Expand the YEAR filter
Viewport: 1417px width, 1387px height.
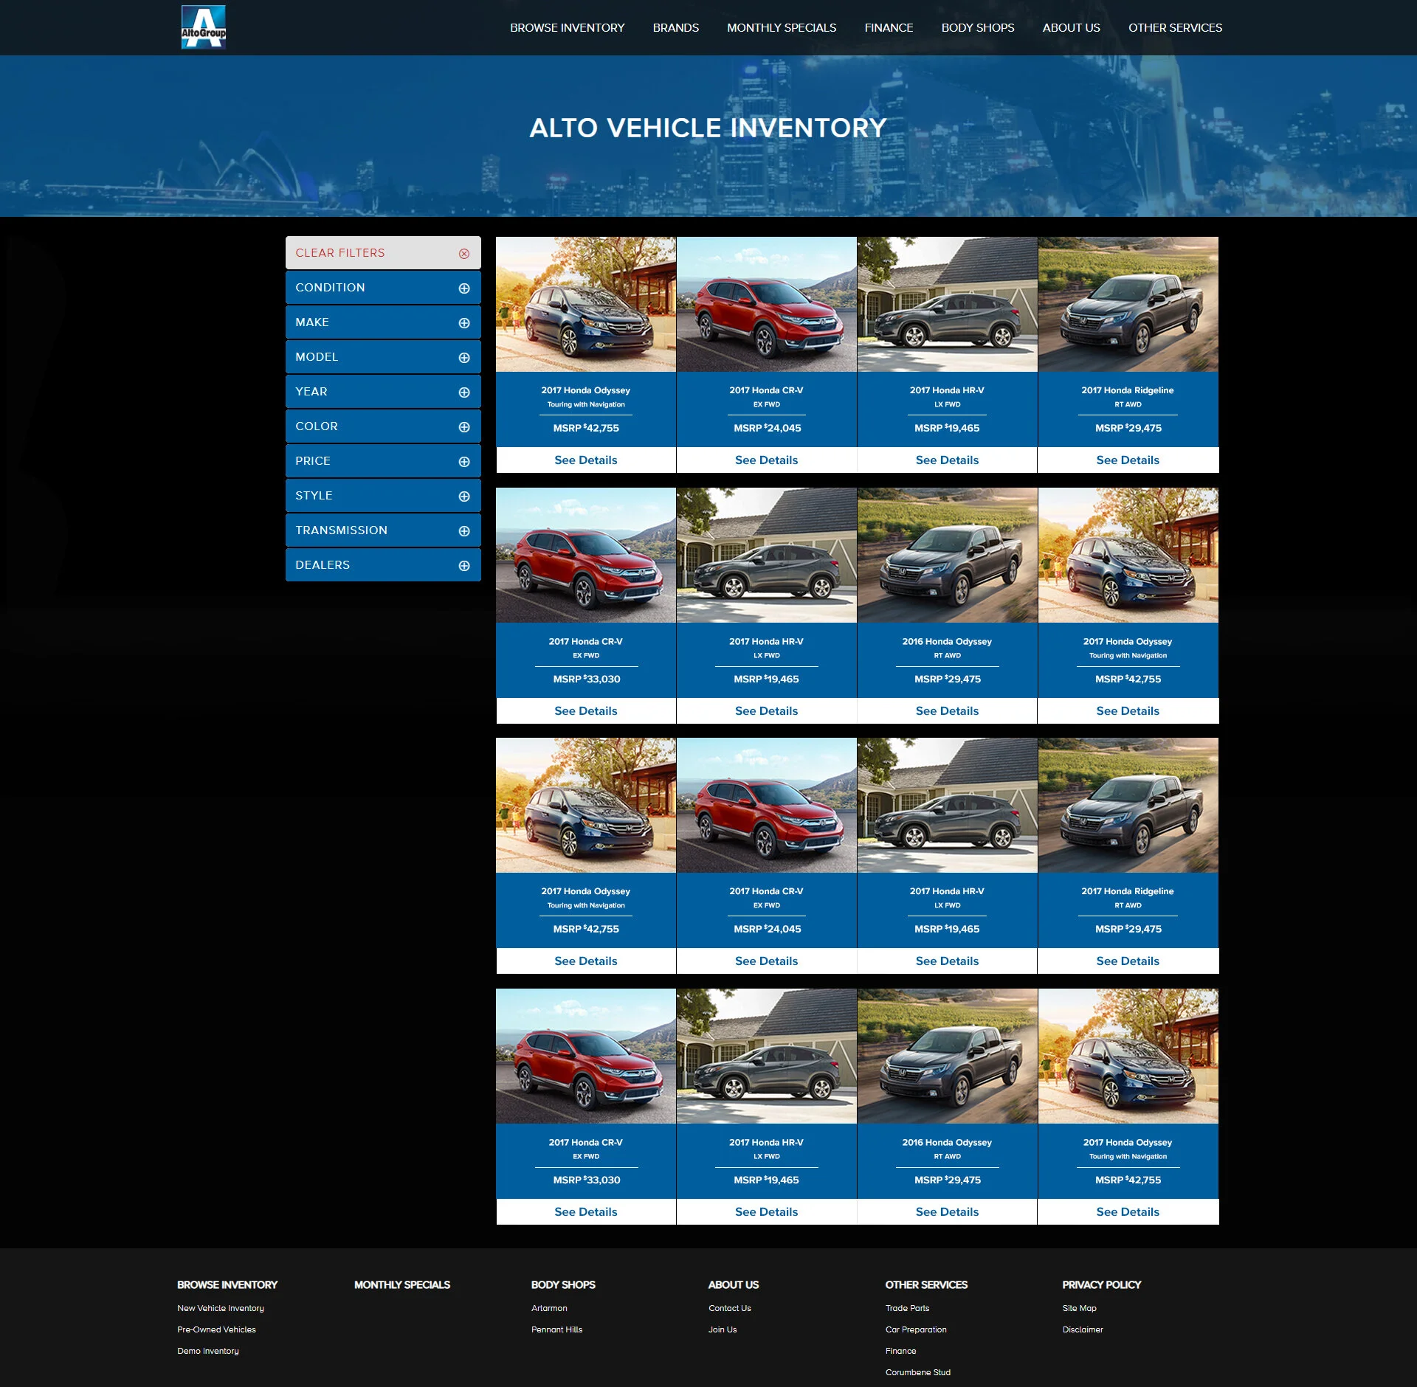tap(383, 392)
